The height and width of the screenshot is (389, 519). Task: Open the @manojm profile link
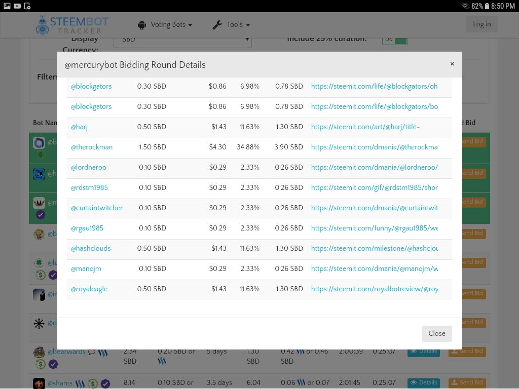pos(86,269)
